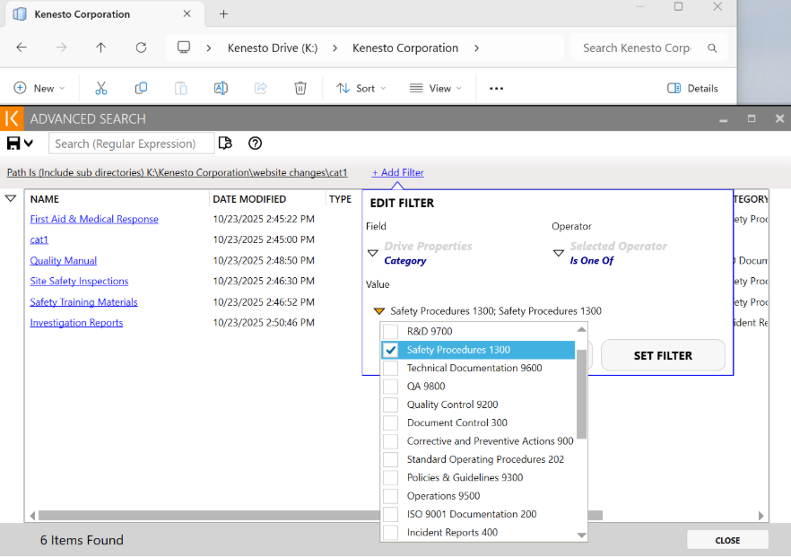
Task: Check the QA 9800 checkbox
Action: (x=390, y=387)
